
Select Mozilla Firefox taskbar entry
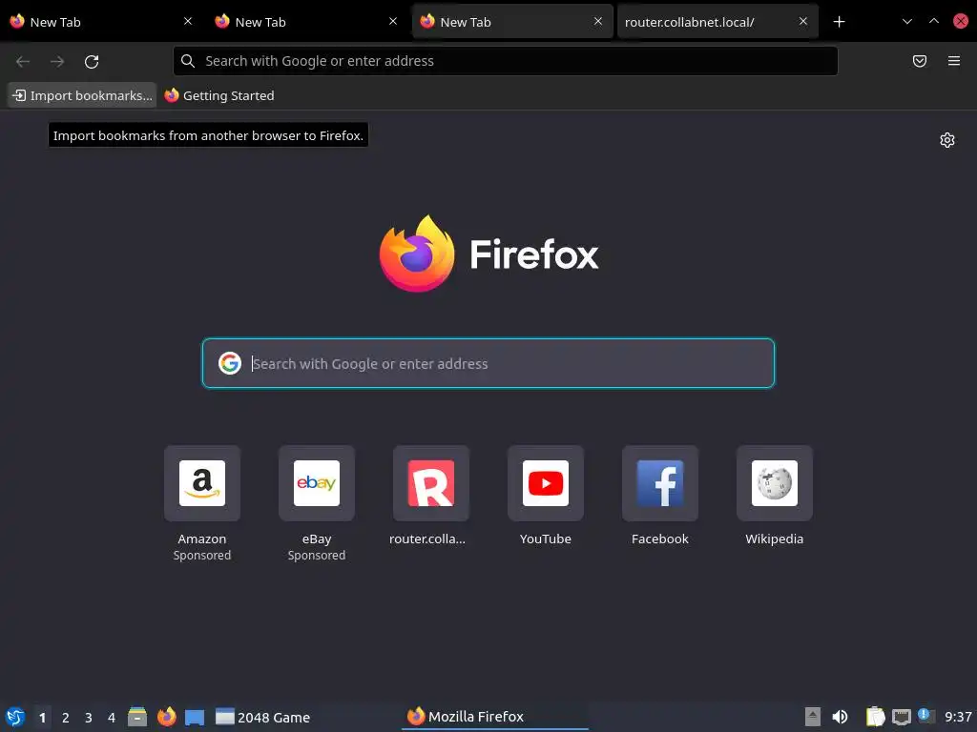(495, 717)
